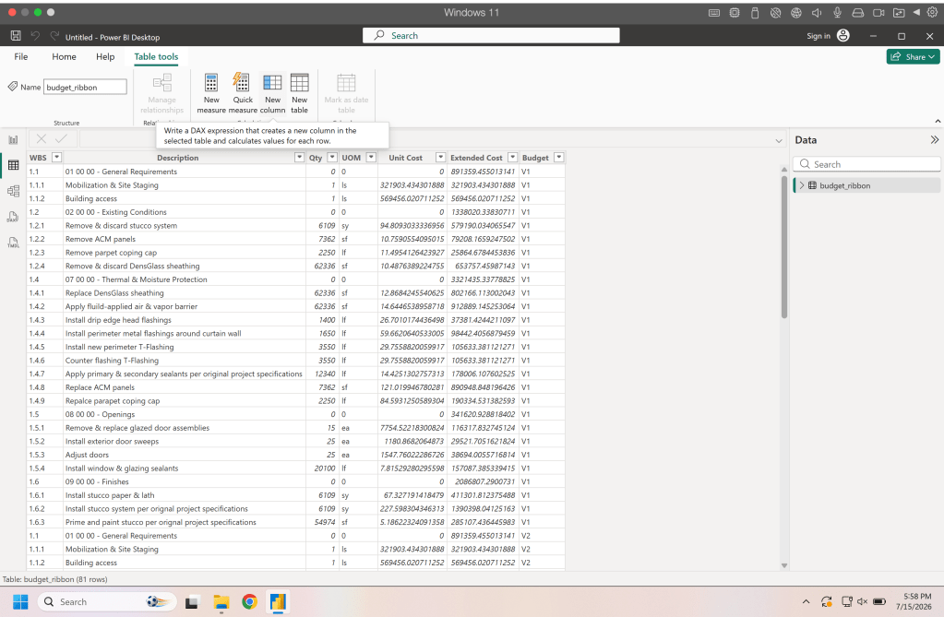The image size is (944, 617).
Task: Open Qty column filter dropdown
Action: [x=331, y=157]
